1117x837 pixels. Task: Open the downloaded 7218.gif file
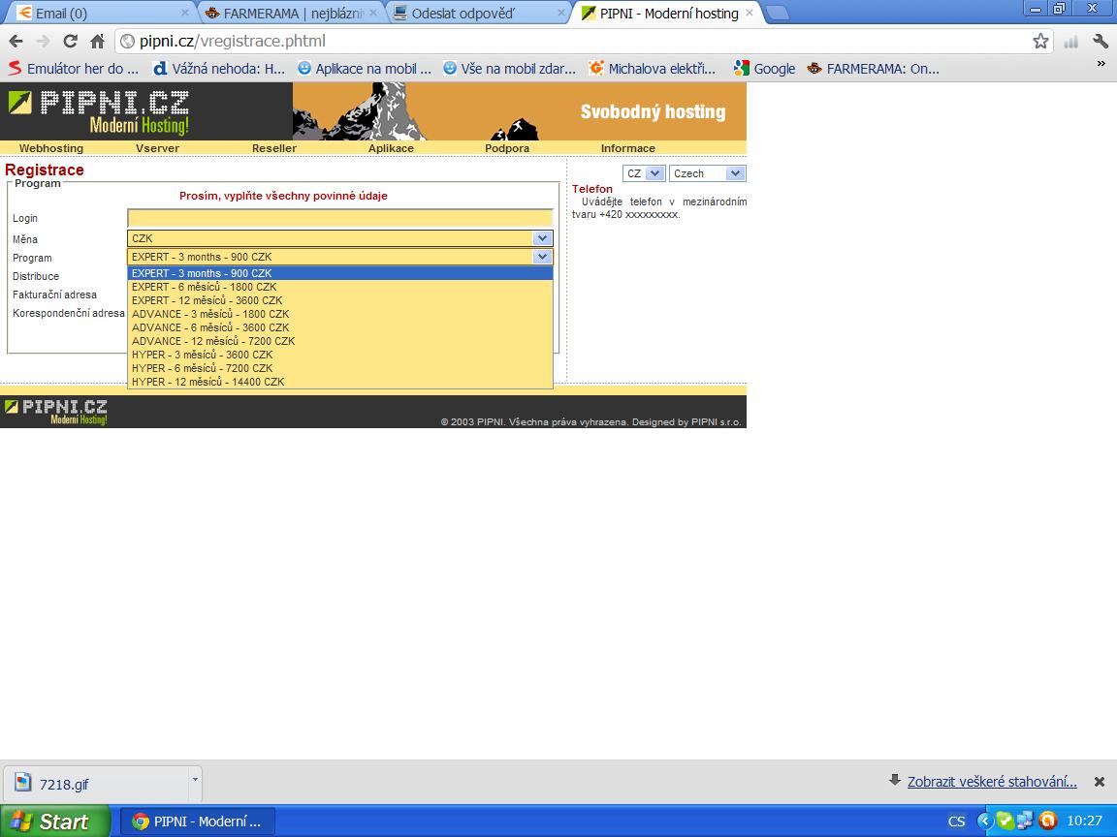tap(95, 785)
